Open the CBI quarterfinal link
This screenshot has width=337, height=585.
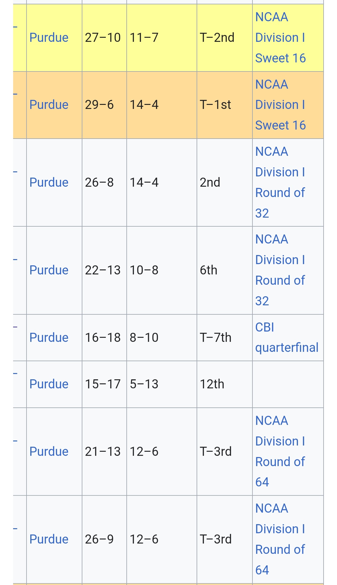point(286,338)
